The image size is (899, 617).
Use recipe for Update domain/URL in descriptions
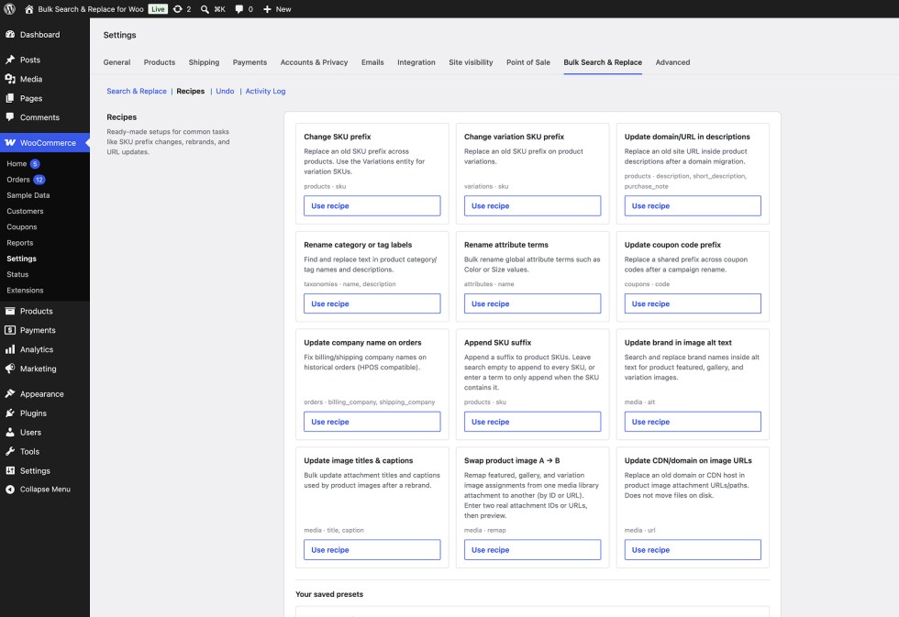pyautogui.click(x=693, y=205)
